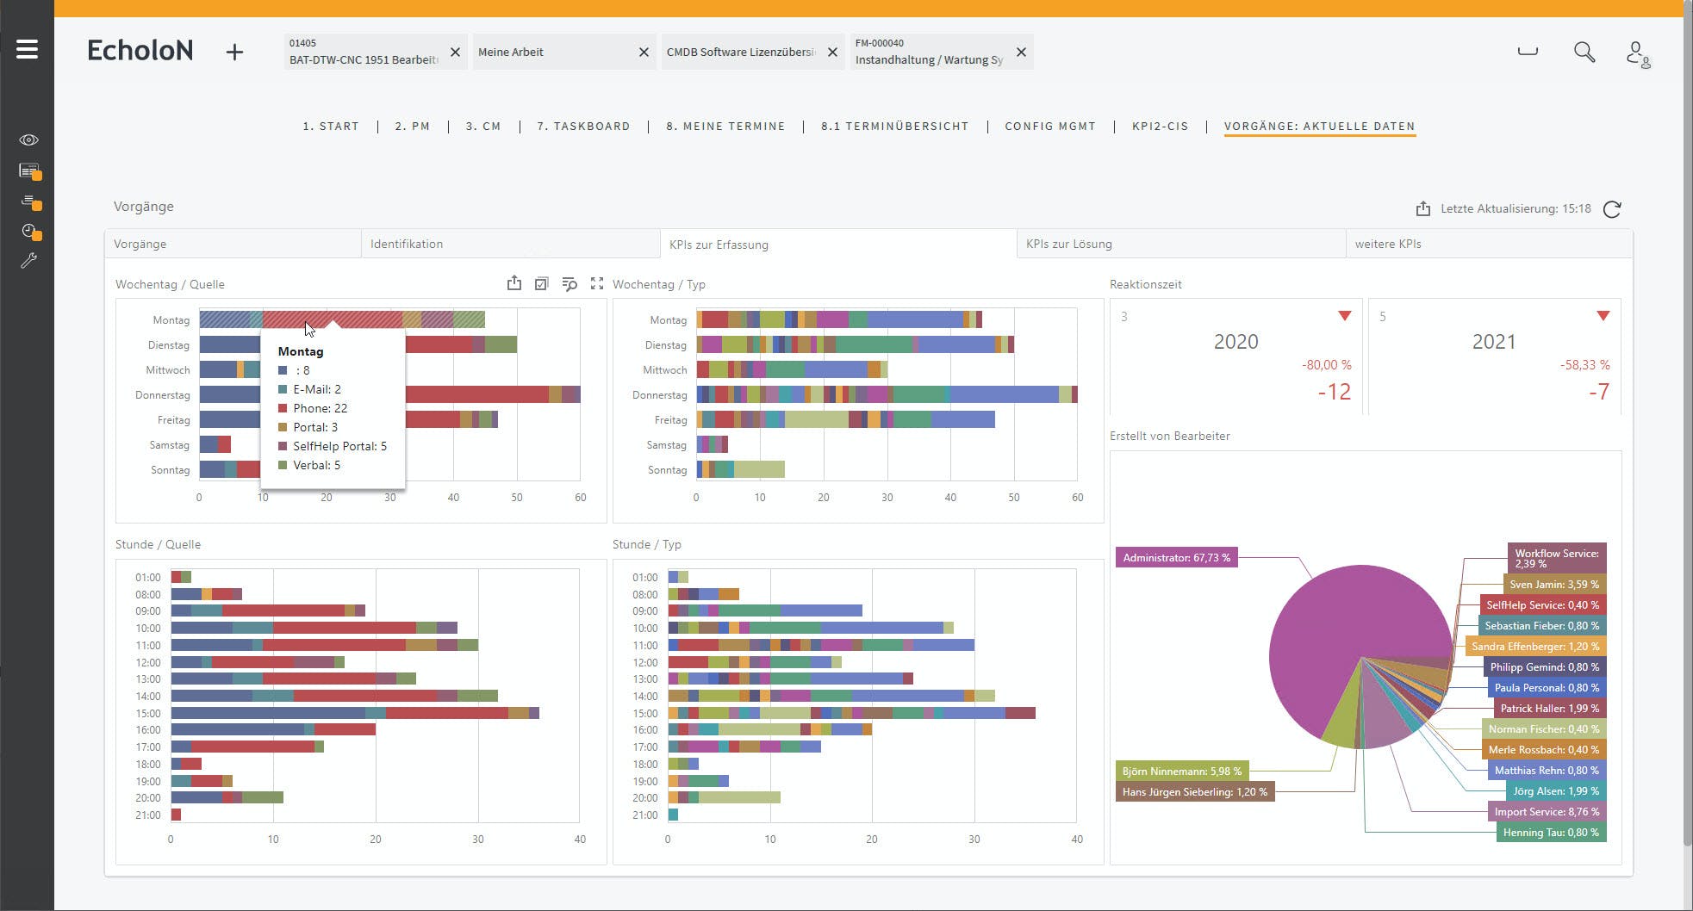Open the KPIs zur Lösung tab
Screen dimensions: 1693x911
click(1068, 244)
